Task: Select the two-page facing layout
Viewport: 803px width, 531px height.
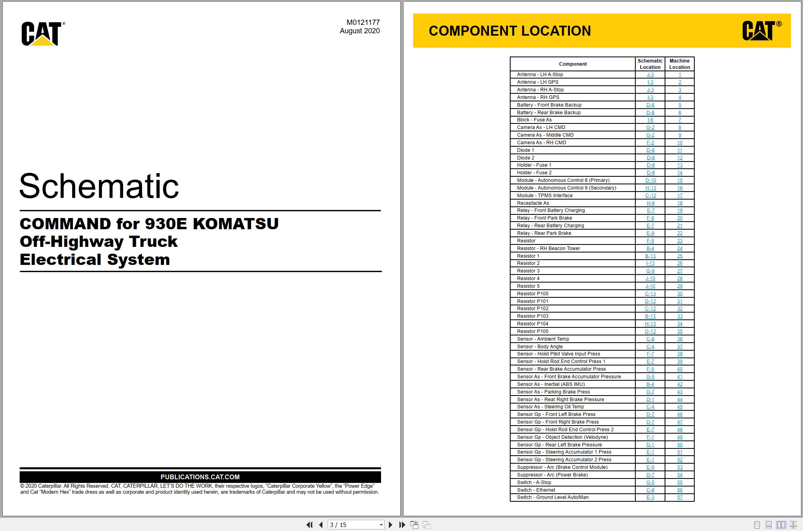Action: [781, 525]
